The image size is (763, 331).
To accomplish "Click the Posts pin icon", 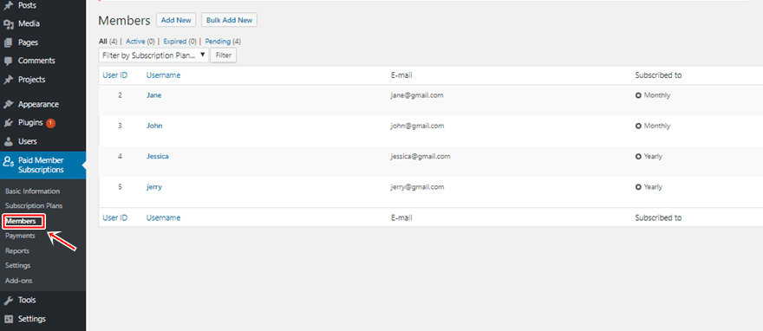I will 8,5.
